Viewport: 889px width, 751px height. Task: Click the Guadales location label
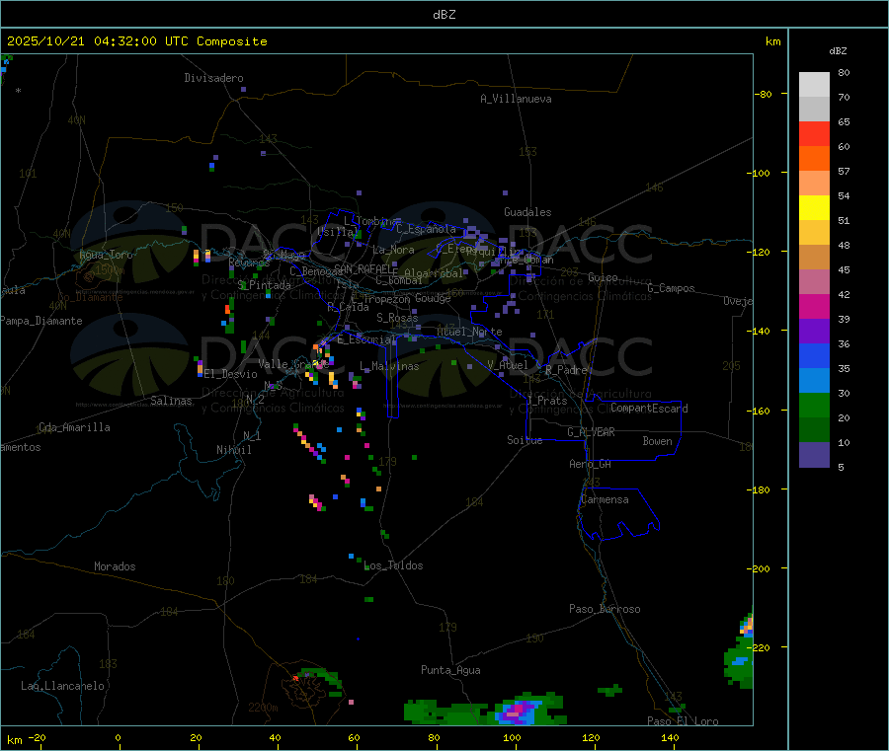527,212
